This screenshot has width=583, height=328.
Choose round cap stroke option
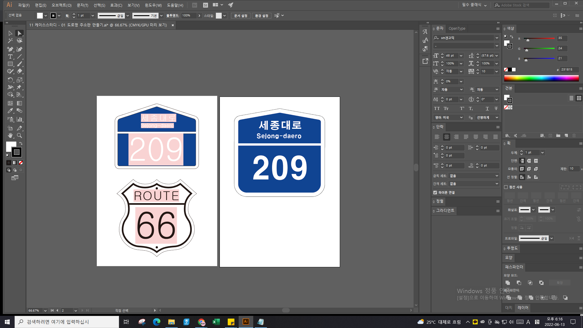(529, 161)
